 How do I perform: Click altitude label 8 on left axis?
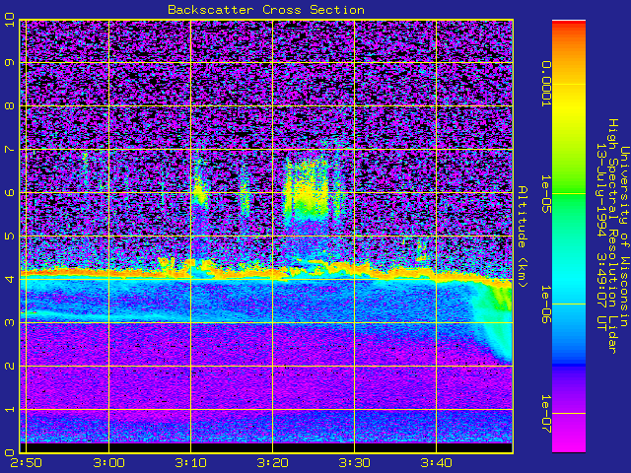10,106
